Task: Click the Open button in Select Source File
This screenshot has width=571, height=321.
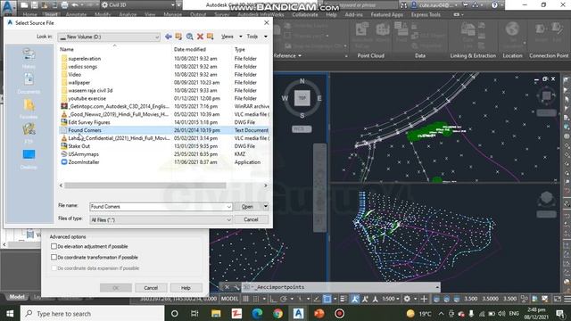Action: [248, 206]
